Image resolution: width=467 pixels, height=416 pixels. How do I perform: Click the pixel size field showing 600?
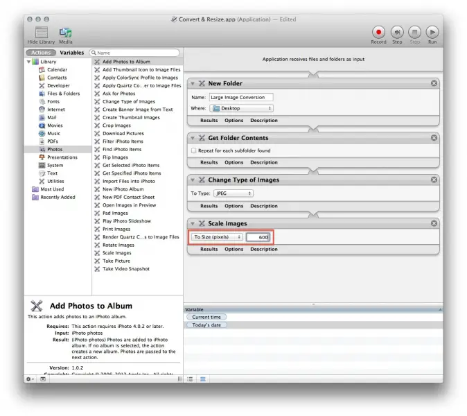tap(258, 237)
